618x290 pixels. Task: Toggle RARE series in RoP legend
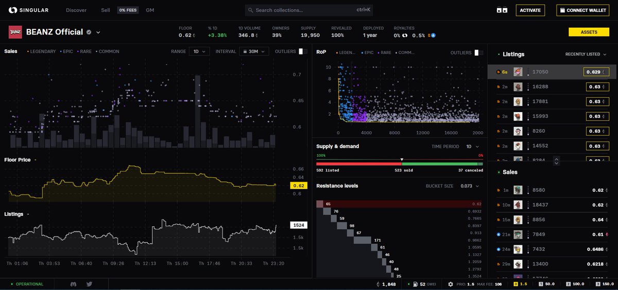pos(385,52)
